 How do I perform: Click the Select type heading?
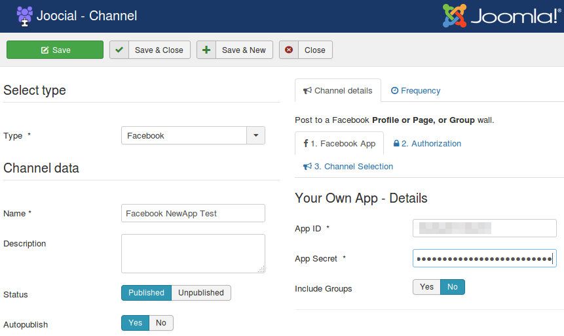(x=35, y=90)
